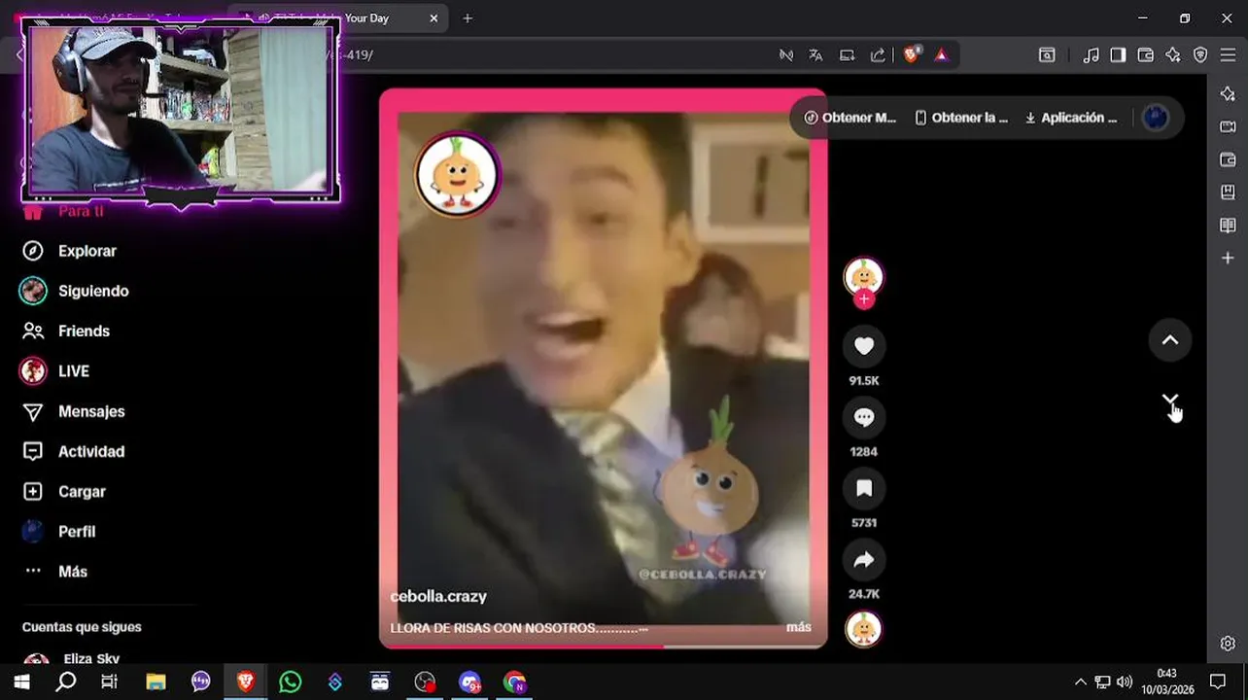The image size is (1248, 700).
Task: Open the Brave Rewards triangle icon
Action: pyautogui.click(x=941, y=55)
